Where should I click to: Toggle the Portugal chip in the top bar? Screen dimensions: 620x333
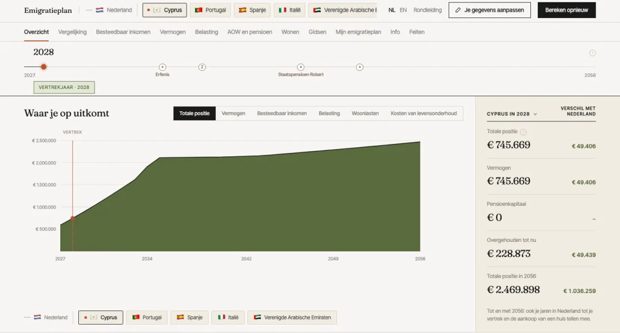click(210, 10)
